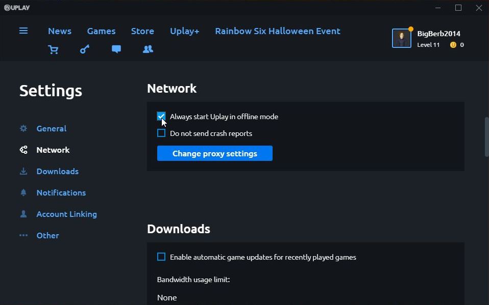
Task: Open Rainbow Six Halloween Event tab
Action: tap(278, 31)
